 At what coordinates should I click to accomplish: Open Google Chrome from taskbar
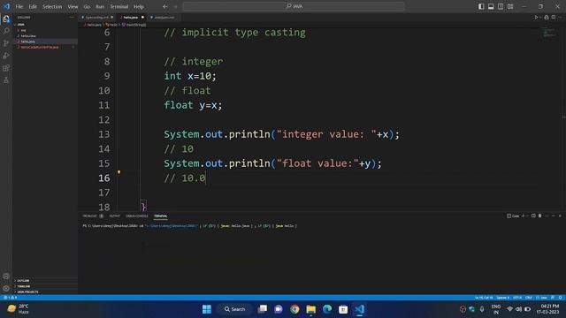294,309
